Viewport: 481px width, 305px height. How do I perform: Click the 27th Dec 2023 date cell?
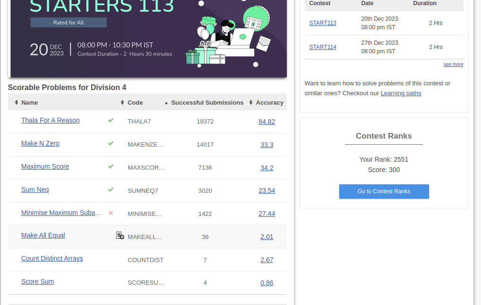click(x=379, y=43)
